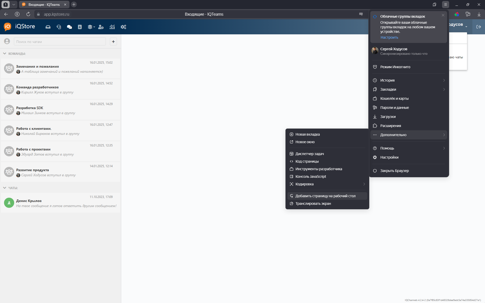This screenshot has width=485, height=303.
Task: Open the 'Команда разработчиков' team chat
Action: (x=61, y=89)
